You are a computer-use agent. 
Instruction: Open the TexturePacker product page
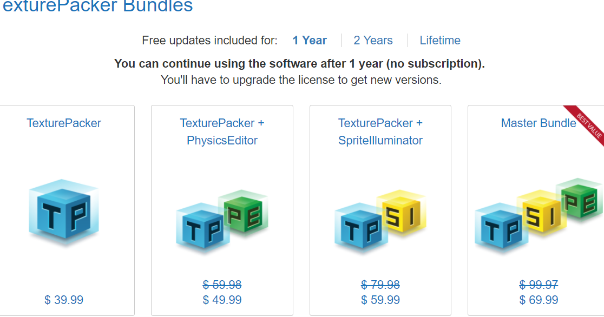[x=64, y=123]
